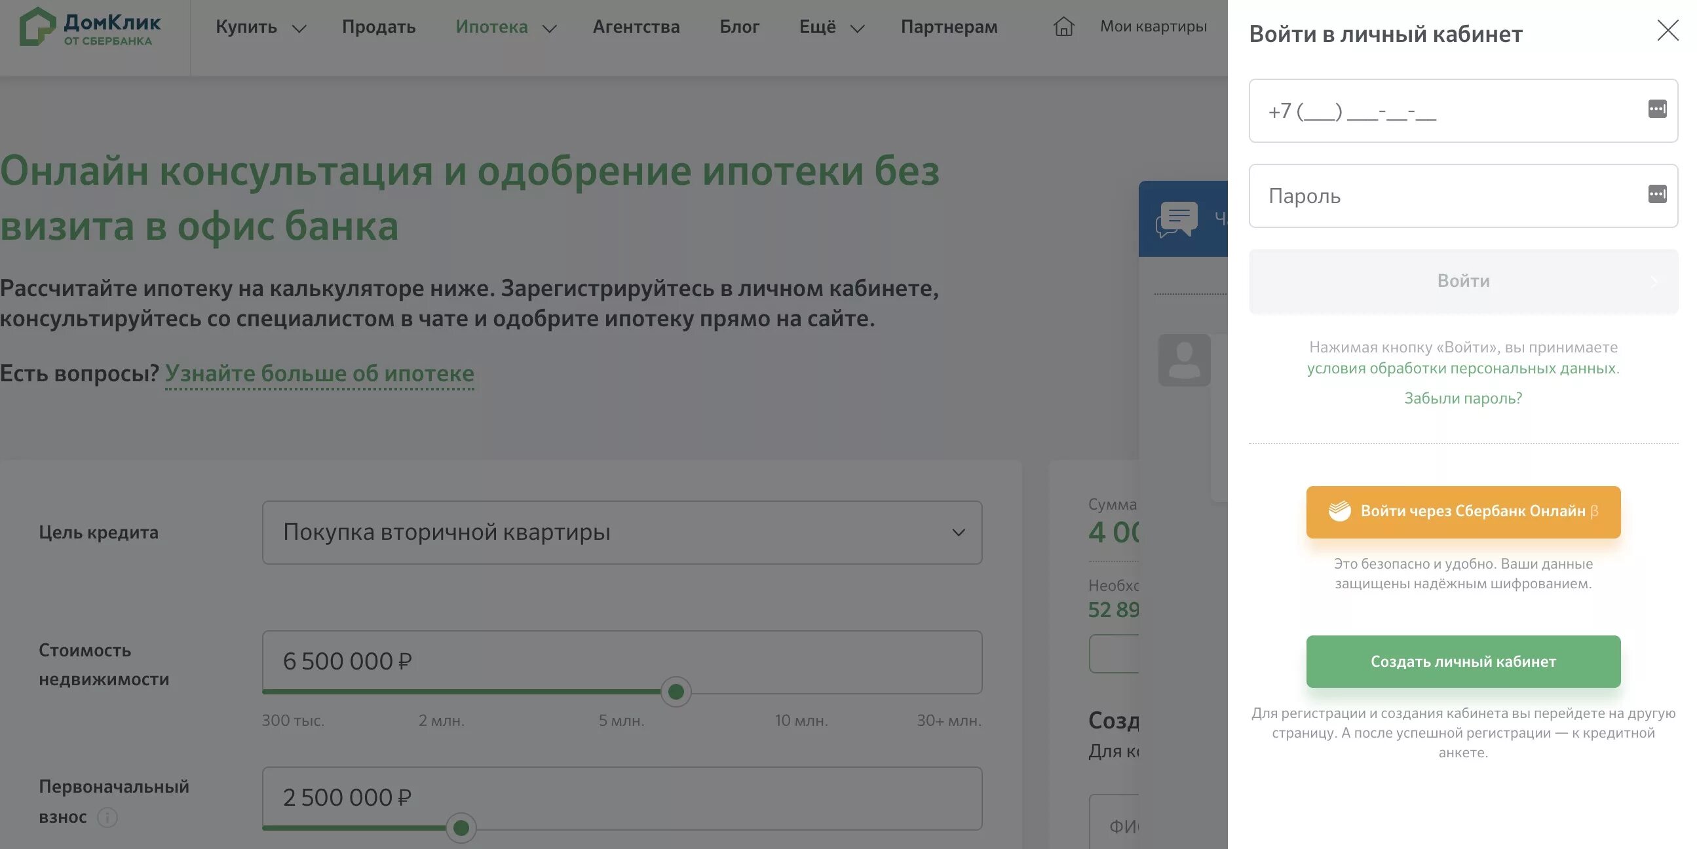
Task: Go to the Агентства section
Action: coord(636,27)
